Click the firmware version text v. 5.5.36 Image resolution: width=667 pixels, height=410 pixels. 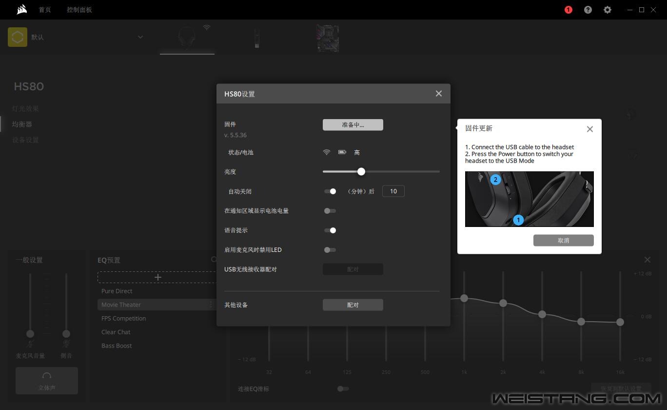pos(235,135)
